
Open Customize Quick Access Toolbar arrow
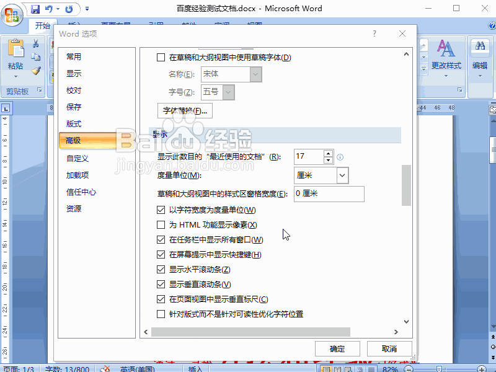pos(87,9)
